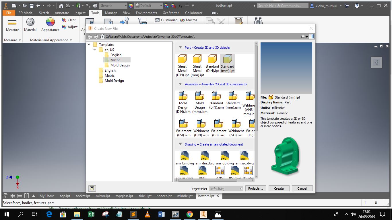Collapse the en-US folder in the tree

coord(95,50)
